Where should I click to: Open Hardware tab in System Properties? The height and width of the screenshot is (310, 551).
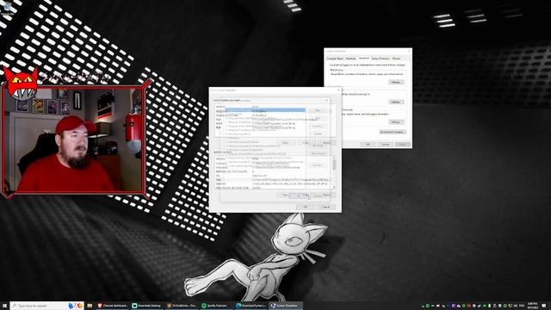pyautogui.click(x=350, y=59)
